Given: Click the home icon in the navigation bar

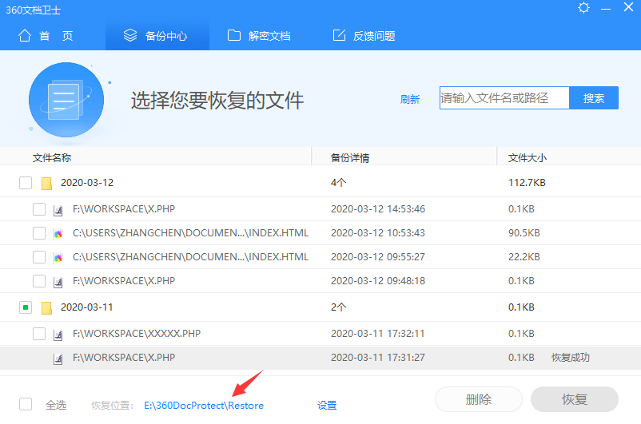Looking at the screenshot, I should tap(25, 36).
